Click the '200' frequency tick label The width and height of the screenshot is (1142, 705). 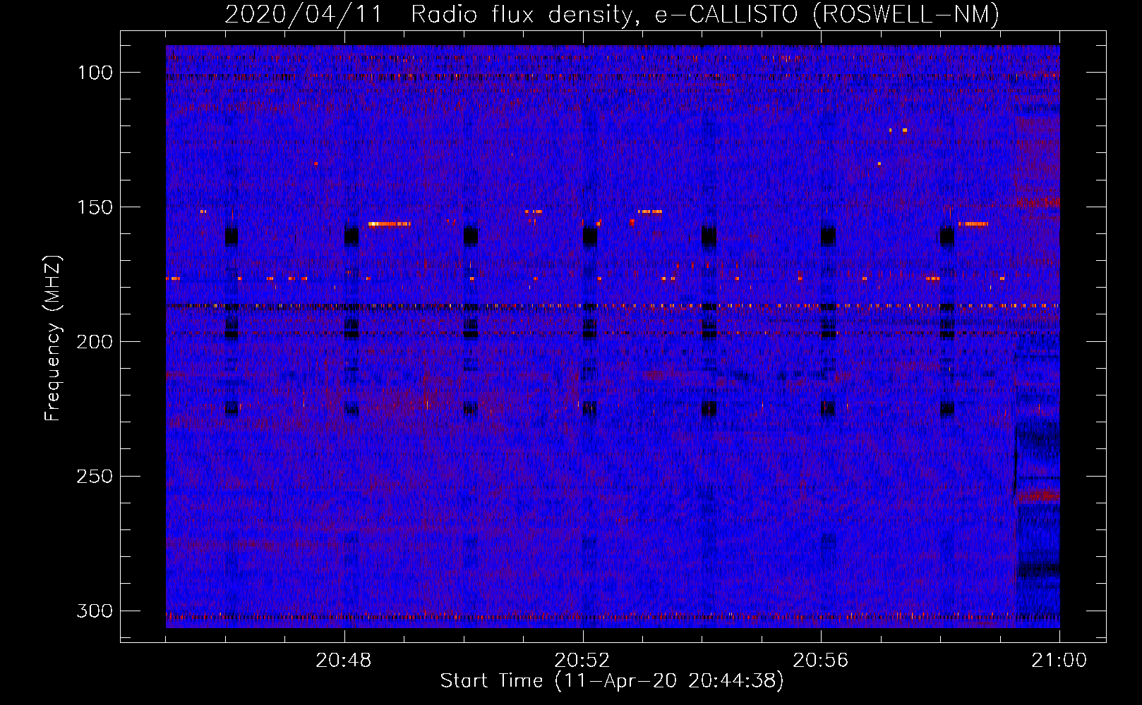click(95, 342)
